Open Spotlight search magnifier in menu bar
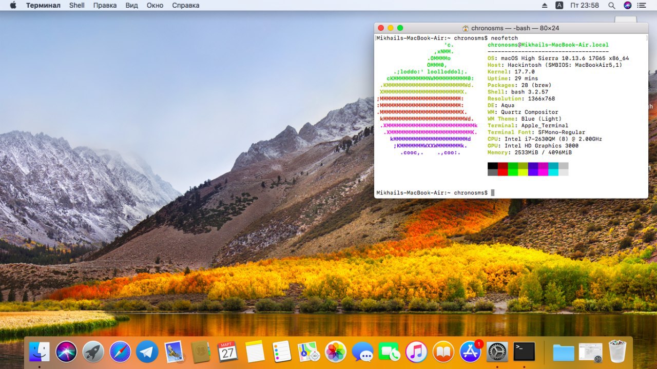This screenshot has width=657, height=369. (x=611, y=5)
